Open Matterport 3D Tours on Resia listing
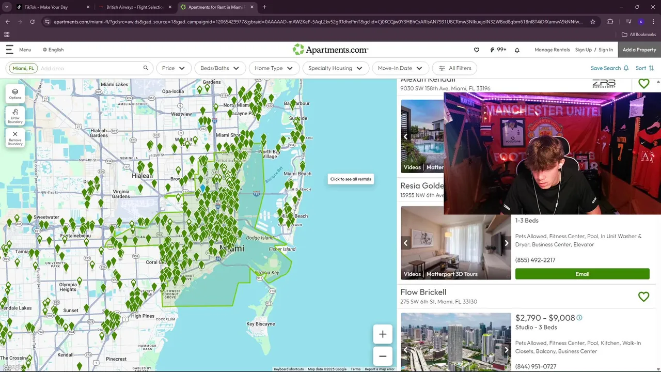Image resolution: width=661 pixels, height=372 pixels. pyautogui.click(x=451, y=274)
